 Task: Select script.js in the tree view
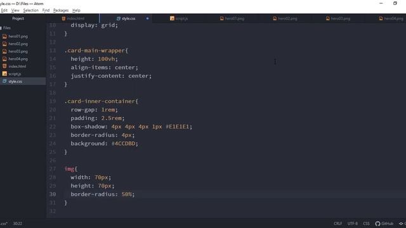(x=15, y=74)
